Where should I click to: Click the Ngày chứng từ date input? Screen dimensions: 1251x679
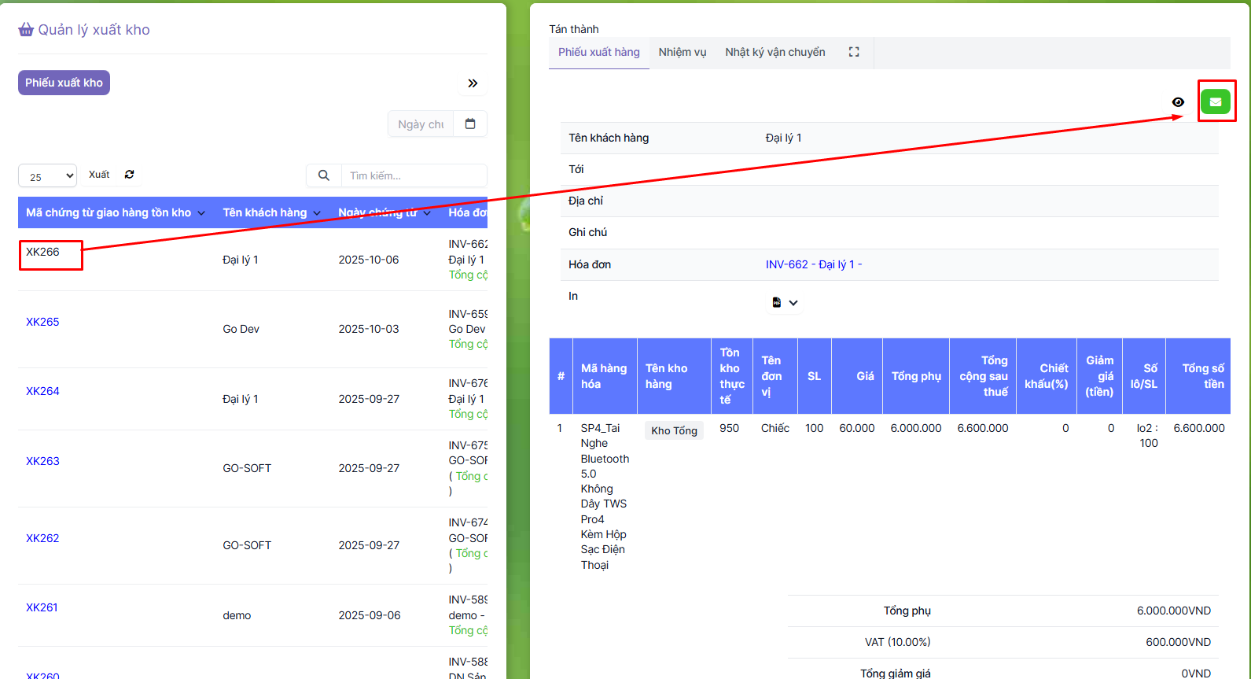pos(421,124)
